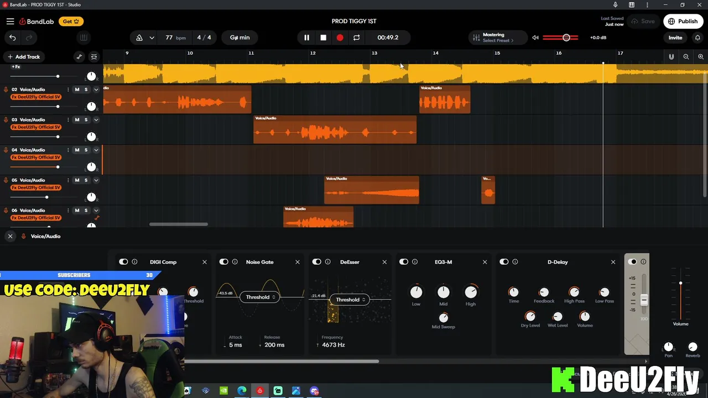The width and height of the screenshot is (708, 398).
Task: Solo track 06 Voice/Audio
Action: (86, 211)
